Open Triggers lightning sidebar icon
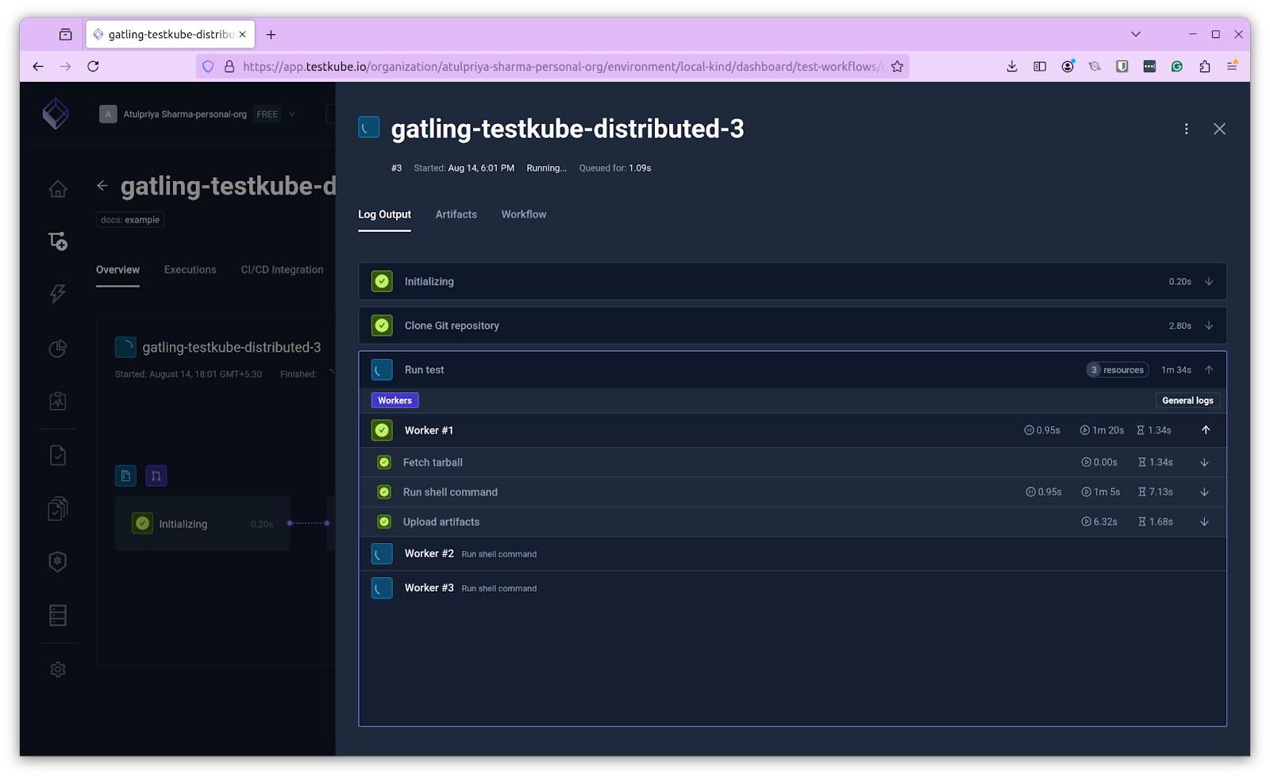The image size is (1270, 778). (x=58, y=294)
